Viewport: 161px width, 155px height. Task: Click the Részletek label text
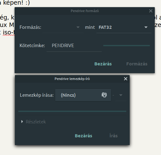[x=36, y=122]
